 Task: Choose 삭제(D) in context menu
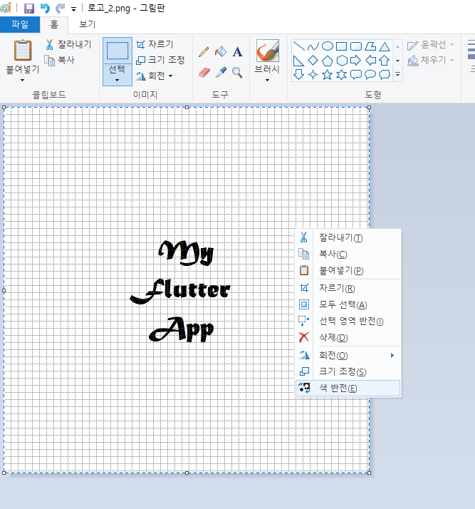coord(348,338)
